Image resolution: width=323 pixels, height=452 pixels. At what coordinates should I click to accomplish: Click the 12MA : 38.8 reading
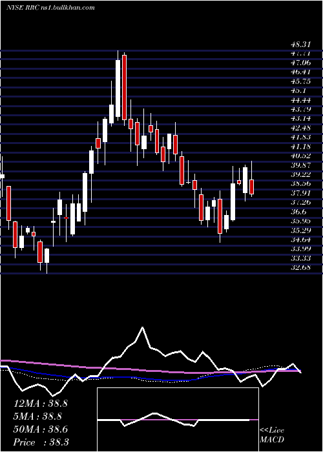coord(41,404)
